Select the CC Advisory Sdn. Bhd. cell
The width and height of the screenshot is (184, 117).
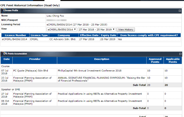click(x=64, y=39)
